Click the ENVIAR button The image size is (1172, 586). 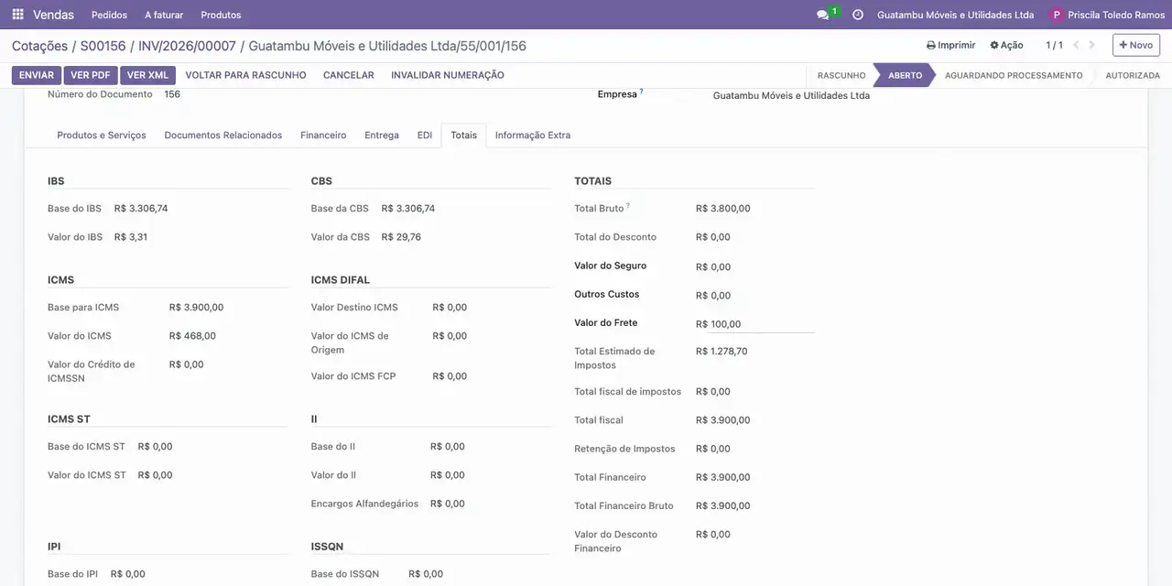[x=37, y=75]
